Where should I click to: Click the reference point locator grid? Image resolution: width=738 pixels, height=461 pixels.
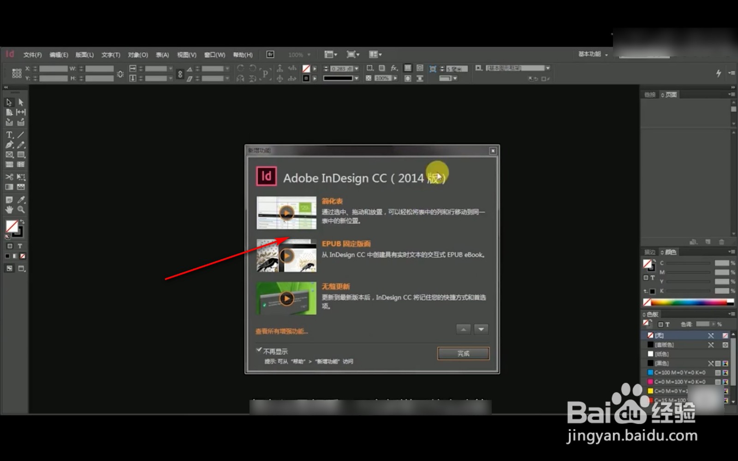17,73
